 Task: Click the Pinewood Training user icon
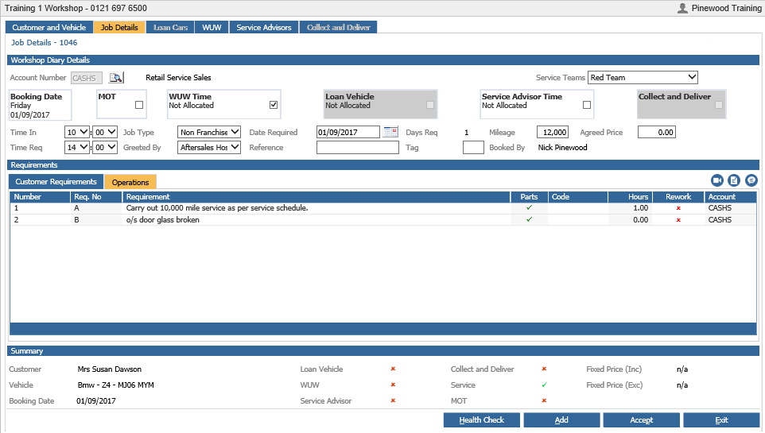pyautogui.click(x=682, y=8)
